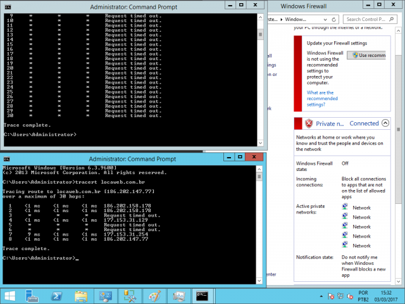The image size is (405, 304).
Task: Click the search magnifier icon
Action: (391, 20)
